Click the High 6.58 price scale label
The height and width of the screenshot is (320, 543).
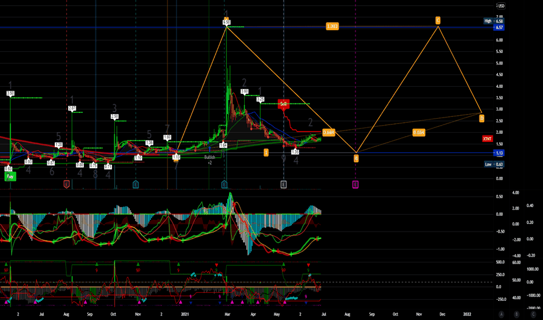[493, 21]
